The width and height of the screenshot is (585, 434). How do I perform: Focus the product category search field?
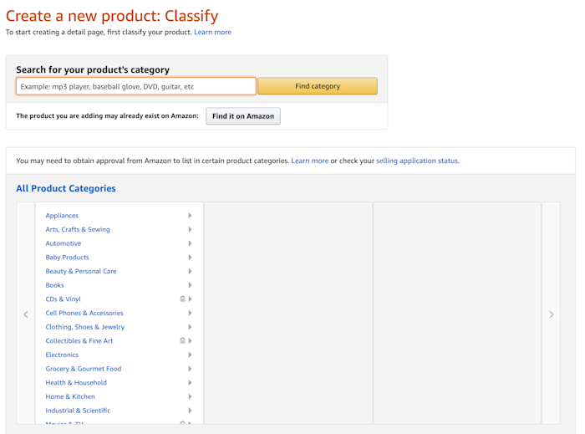[x=135, y=86]
